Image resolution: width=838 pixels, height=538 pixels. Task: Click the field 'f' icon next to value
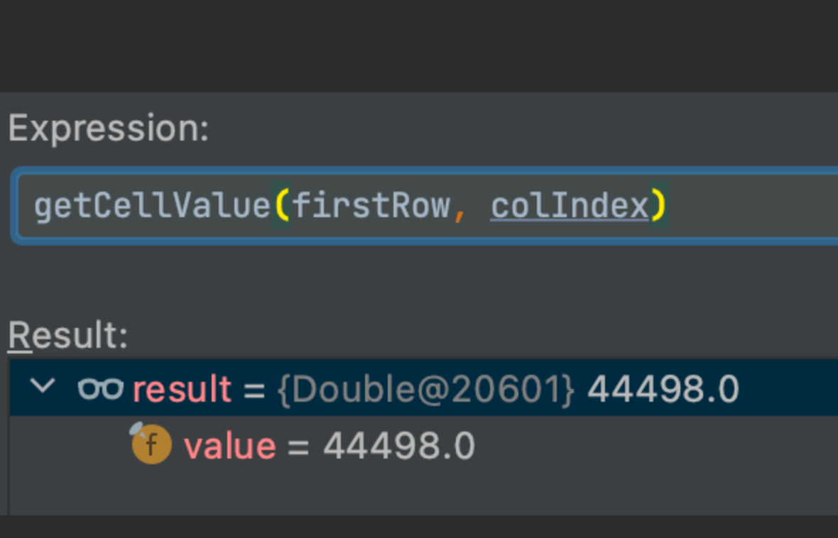[151, 445]
